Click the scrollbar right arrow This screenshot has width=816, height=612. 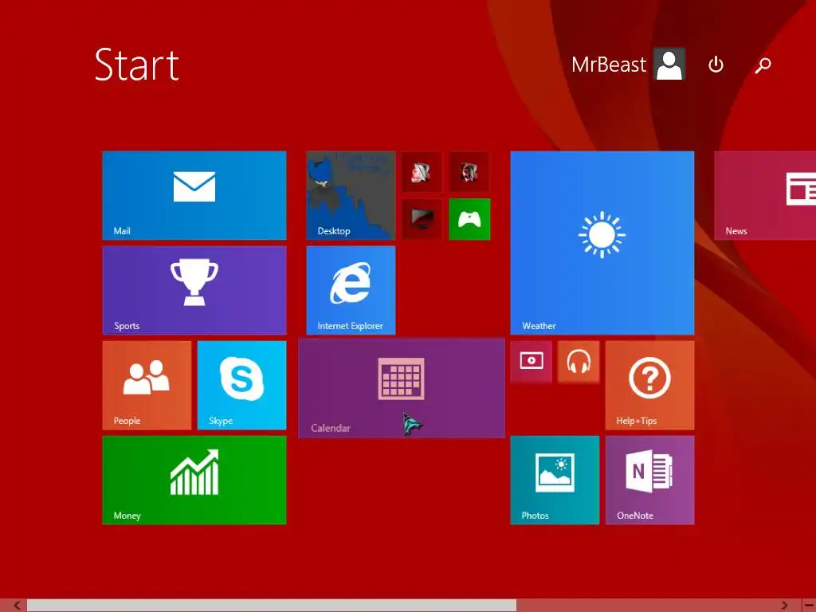click(x=784, y=606)
